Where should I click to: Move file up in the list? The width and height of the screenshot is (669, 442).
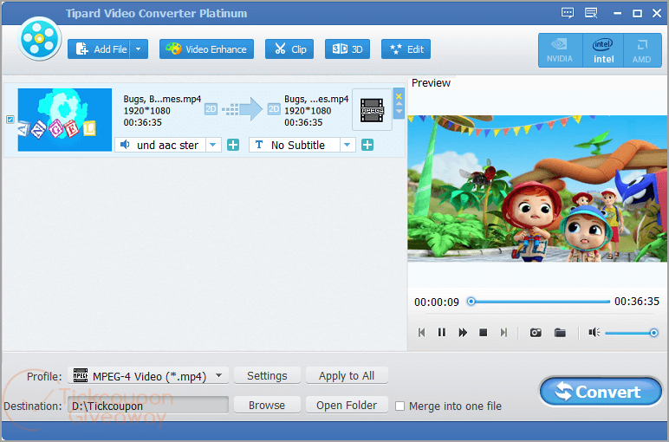point(399,104)
